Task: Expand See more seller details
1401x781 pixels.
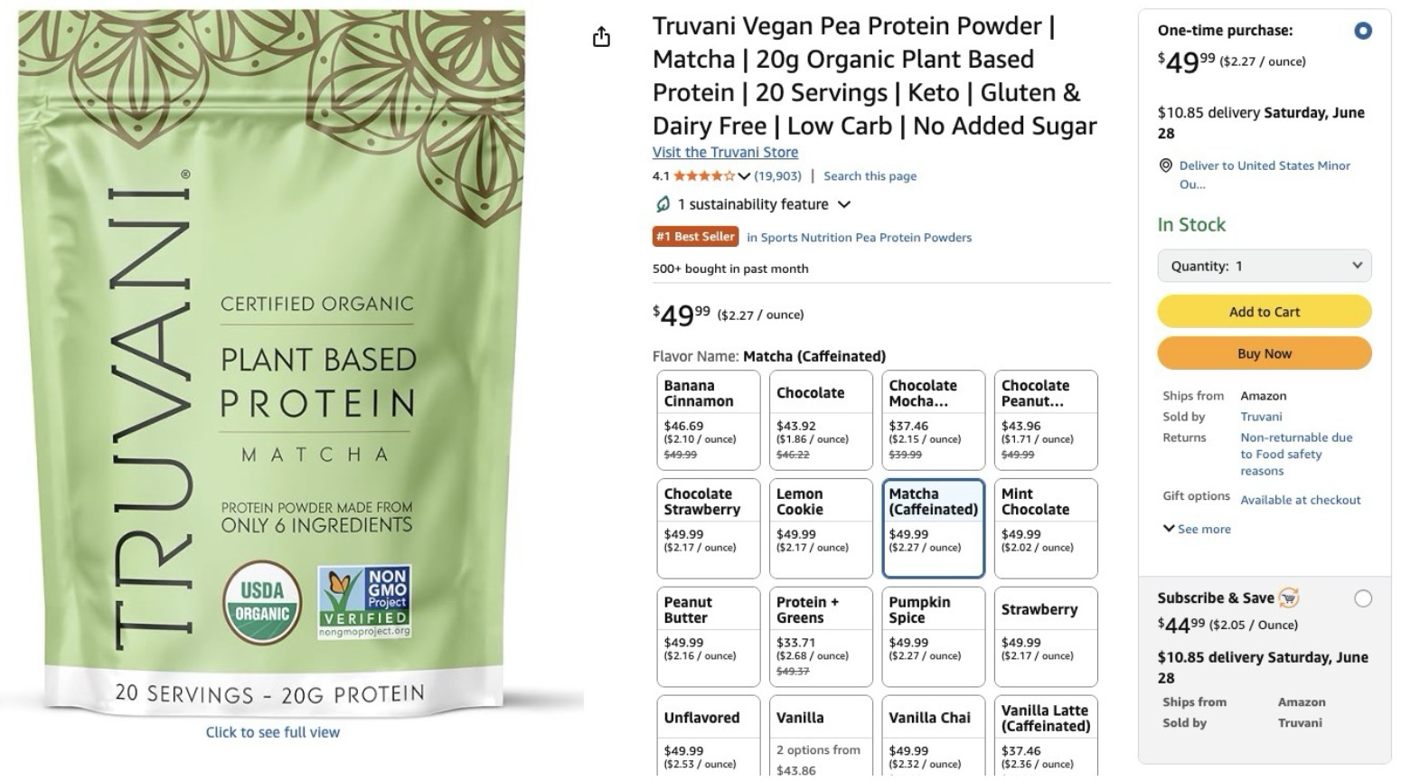Action: coord(1197,529)
